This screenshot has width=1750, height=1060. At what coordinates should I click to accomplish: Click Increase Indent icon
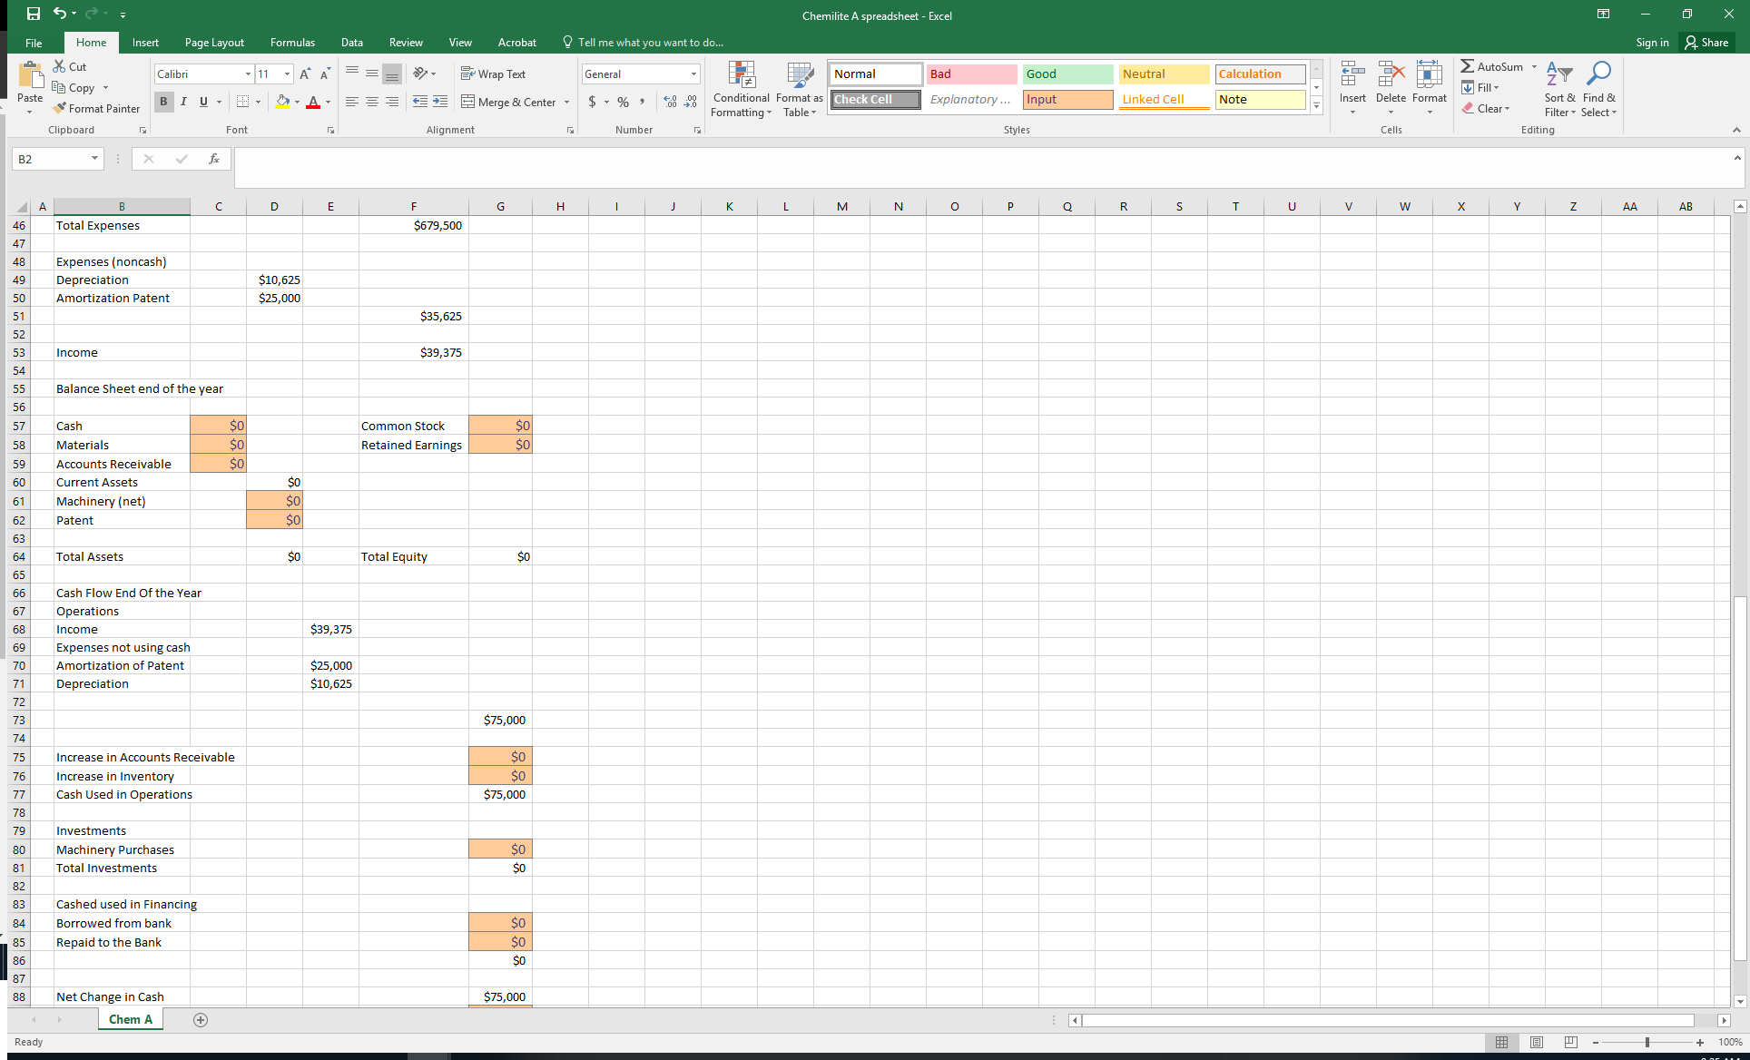[x=440, y=102]
